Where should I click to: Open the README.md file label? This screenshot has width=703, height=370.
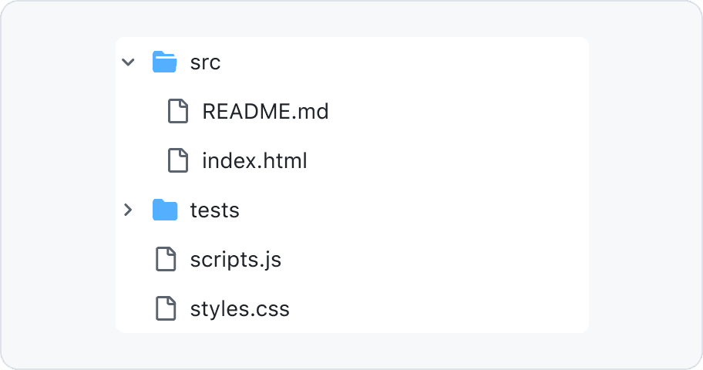click(x=265, y=111)
